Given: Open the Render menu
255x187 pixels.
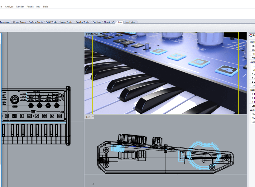Looking at the screenshot, I should 20,7.
